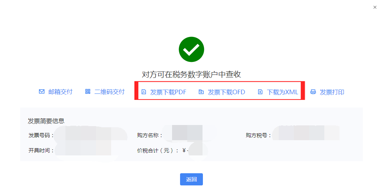
Task: Click the QR code delivery icon
Action: (88, 92)
